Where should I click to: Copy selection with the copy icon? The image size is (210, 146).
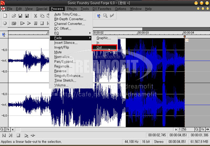click(x=42, y=16)
